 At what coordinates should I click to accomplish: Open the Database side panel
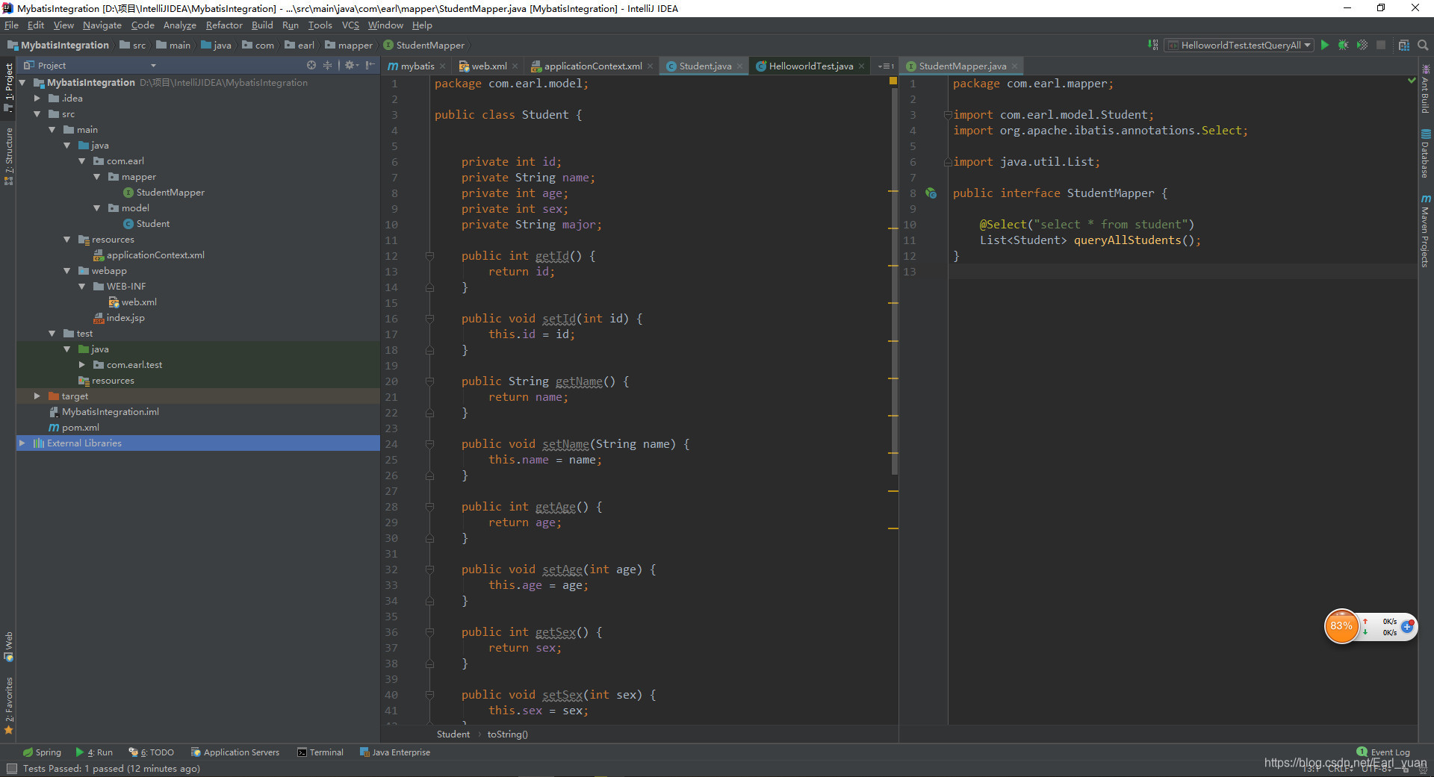click(x=1425, y=154)
